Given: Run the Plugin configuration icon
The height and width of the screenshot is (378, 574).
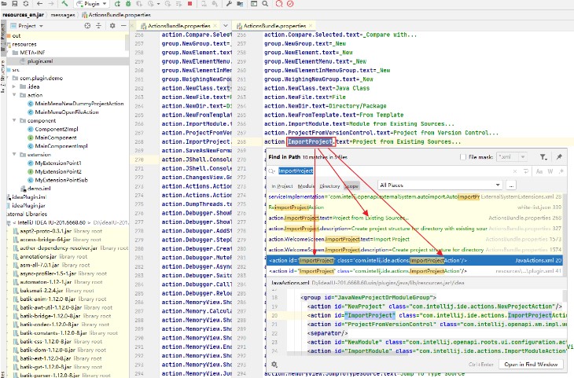Looking at the screenshot, I should 117,4.
